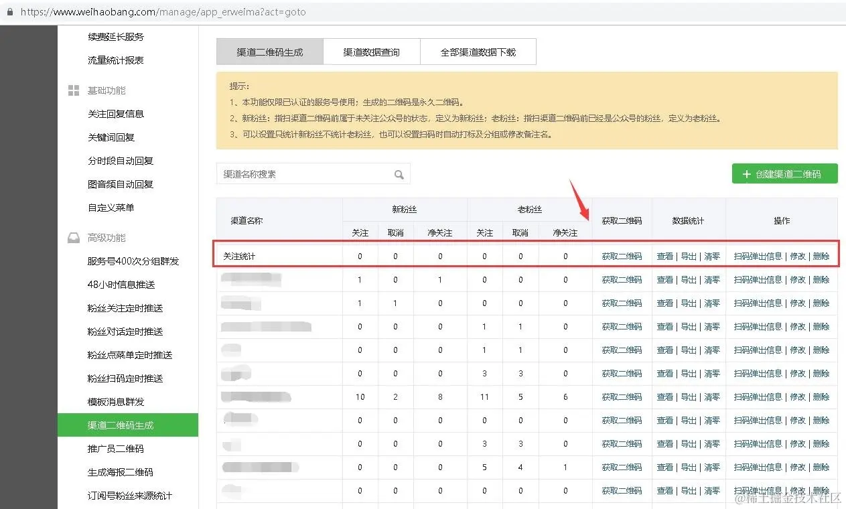Click the 渠道名称 column header
Image resolution: width=846 pixels, height=509 pixels.
click(279, 220)
